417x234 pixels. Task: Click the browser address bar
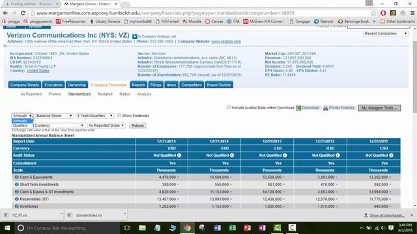pyautogui.click(x=199, y=13)
